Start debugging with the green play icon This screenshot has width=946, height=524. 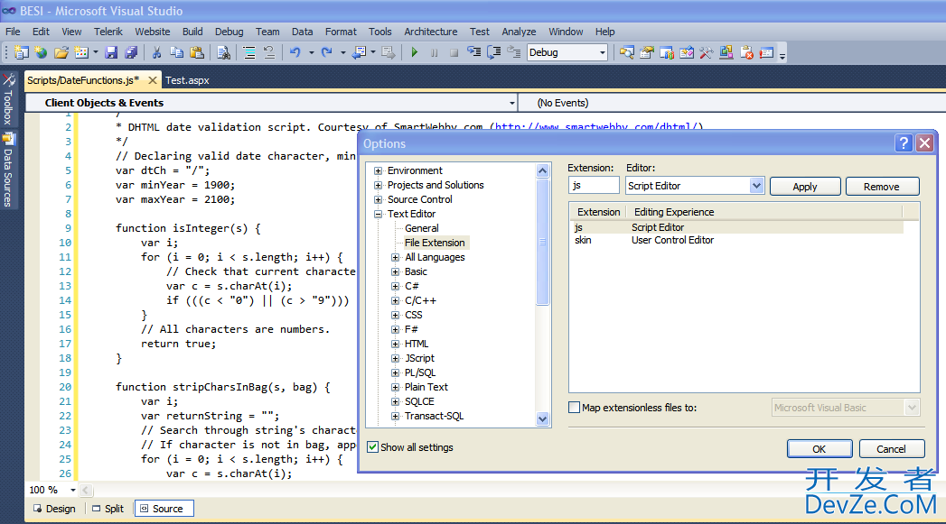(415, 53)
